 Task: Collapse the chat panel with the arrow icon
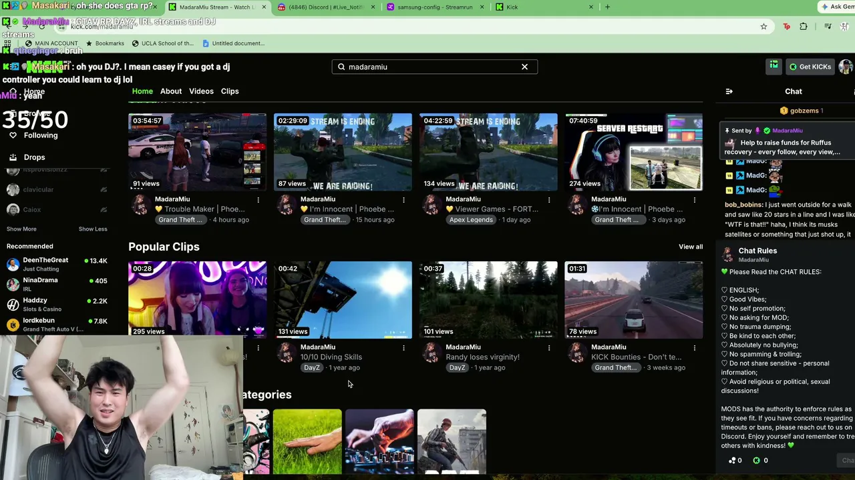point(729,91)
